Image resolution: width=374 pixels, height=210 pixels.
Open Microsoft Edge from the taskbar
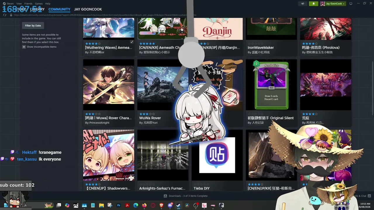(136, 205)
